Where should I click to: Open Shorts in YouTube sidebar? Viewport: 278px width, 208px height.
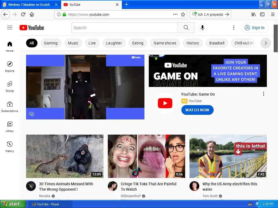10,87
